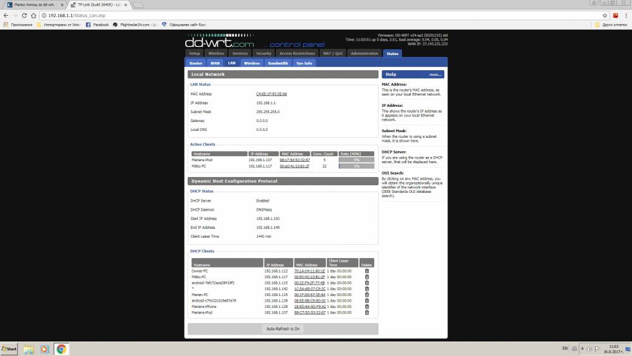Viewport: 632px width, 356px height.
Task: Delete the android-c79102c019a97e79 DHCP lease
Action: (x=367, y=301)
